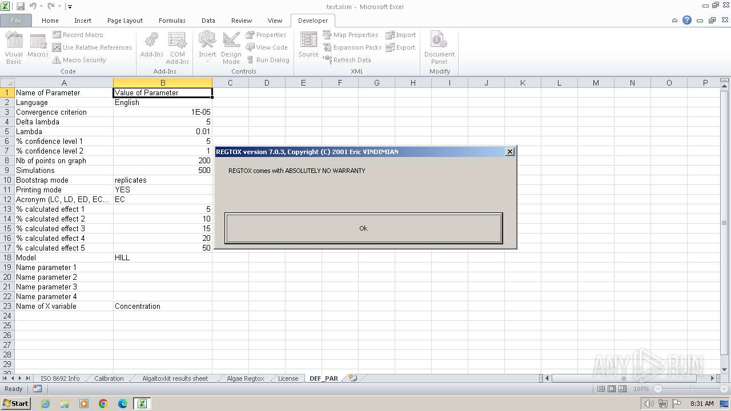Switch to Page Break Preview

pos(622,389)
